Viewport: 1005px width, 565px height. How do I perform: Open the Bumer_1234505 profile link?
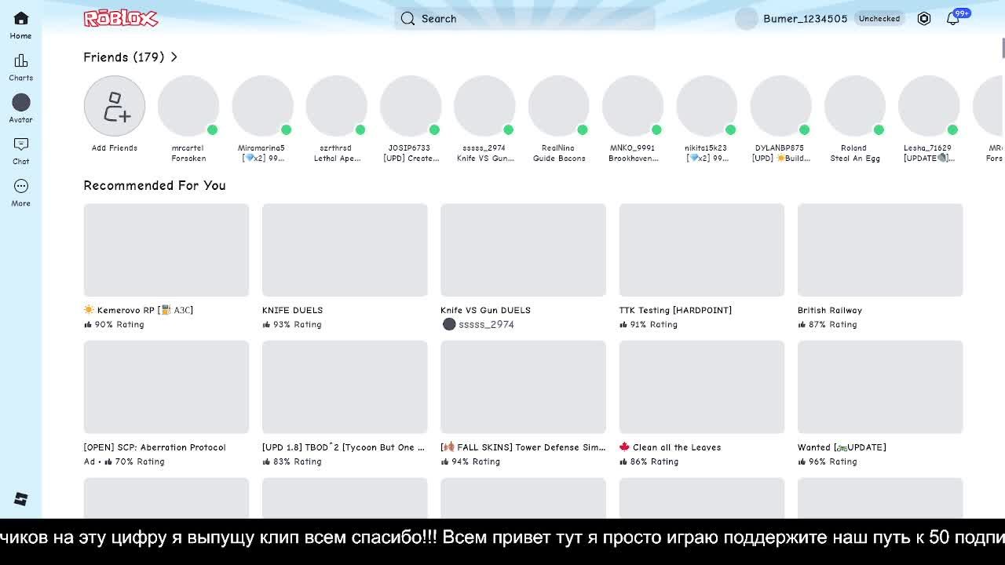805,19
